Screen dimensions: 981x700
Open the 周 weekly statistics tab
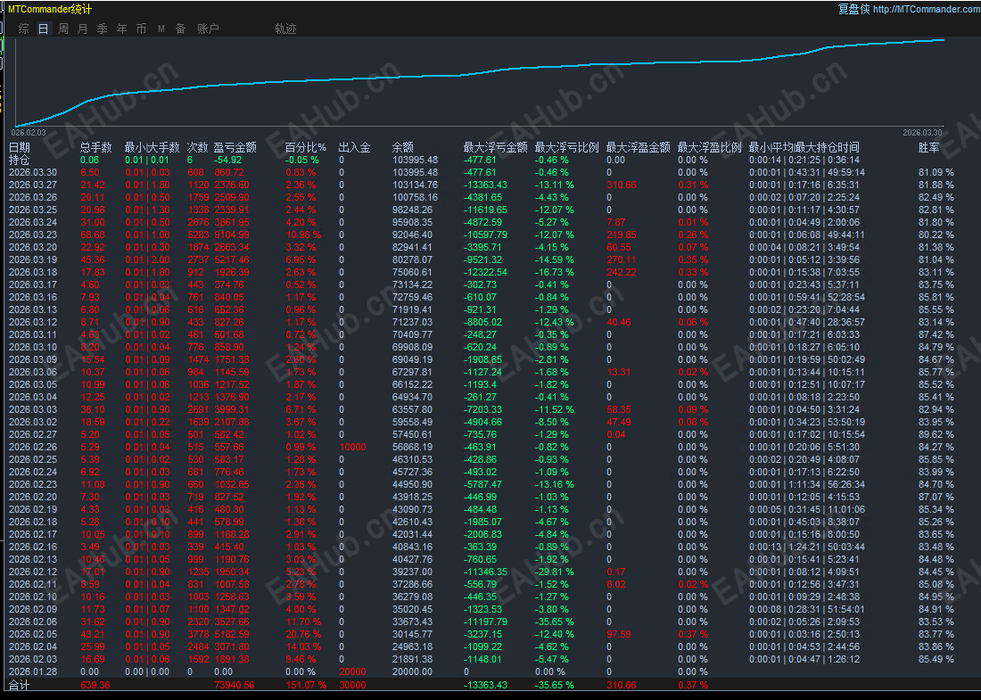(x=63, y=29)
